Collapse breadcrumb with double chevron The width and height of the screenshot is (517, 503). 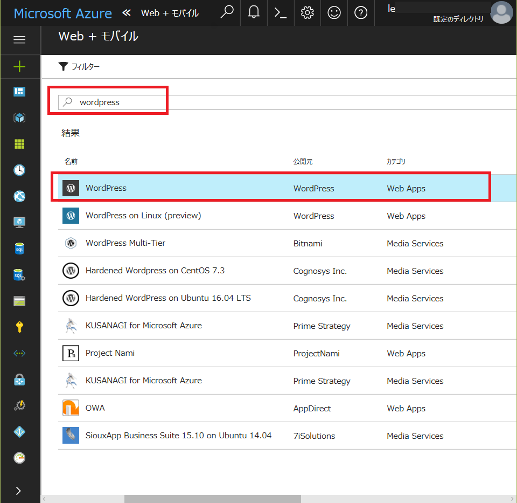pos(127,13)
